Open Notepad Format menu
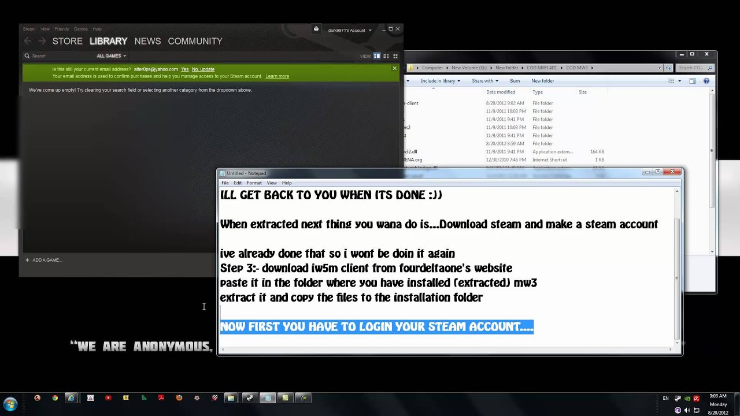 pyautogui.click(x=254, y=183)
